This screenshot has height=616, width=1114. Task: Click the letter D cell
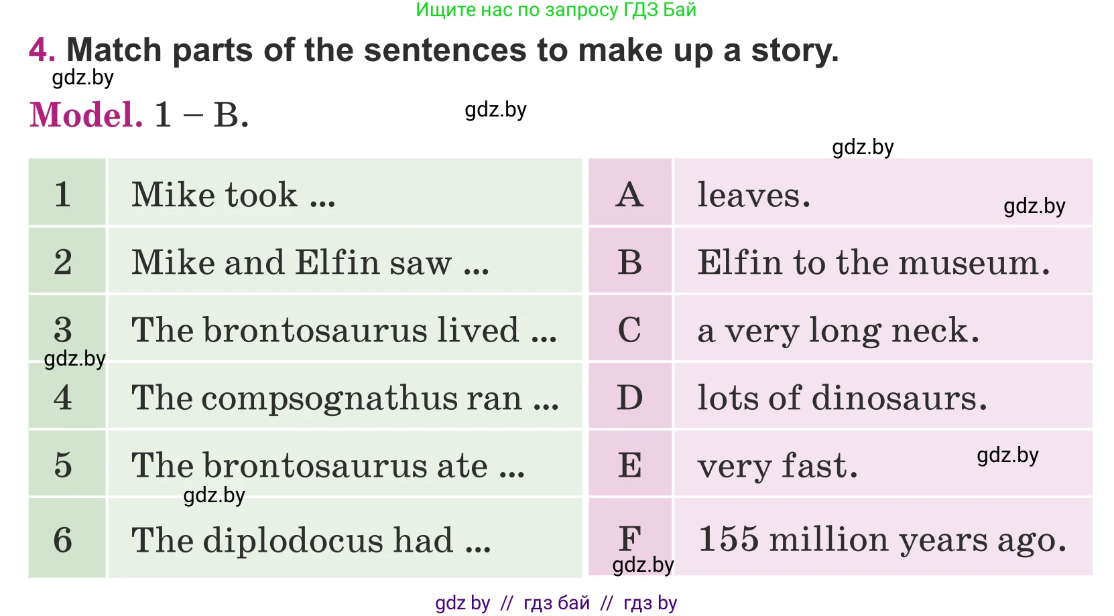point(629,398)
